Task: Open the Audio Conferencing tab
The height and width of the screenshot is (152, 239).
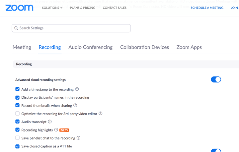Action: (90, 47)
